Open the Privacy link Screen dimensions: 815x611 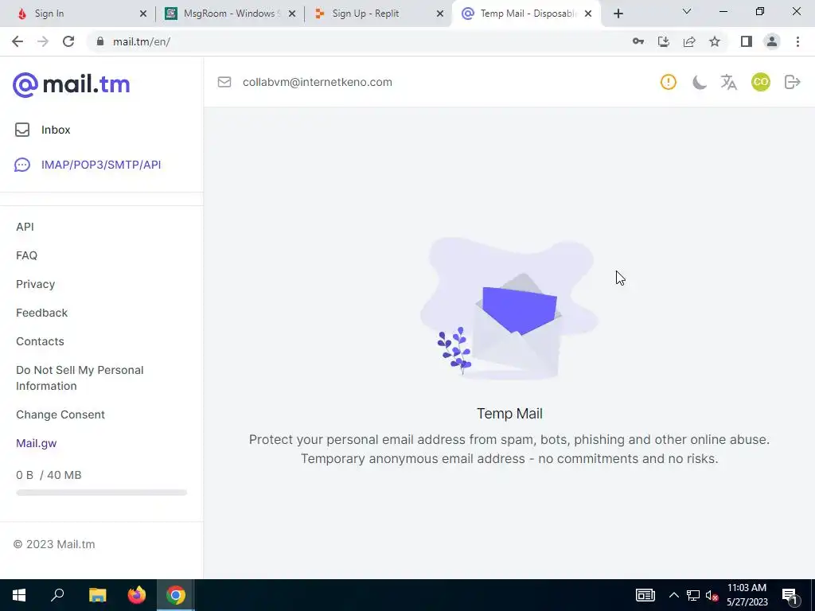pos(35,284)
